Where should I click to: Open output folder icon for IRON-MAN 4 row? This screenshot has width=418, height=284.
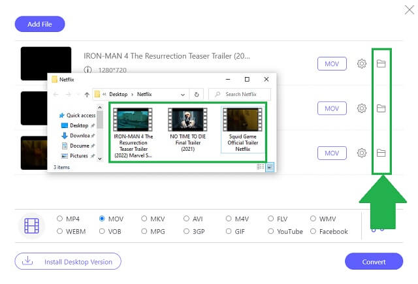coord(381,64)
